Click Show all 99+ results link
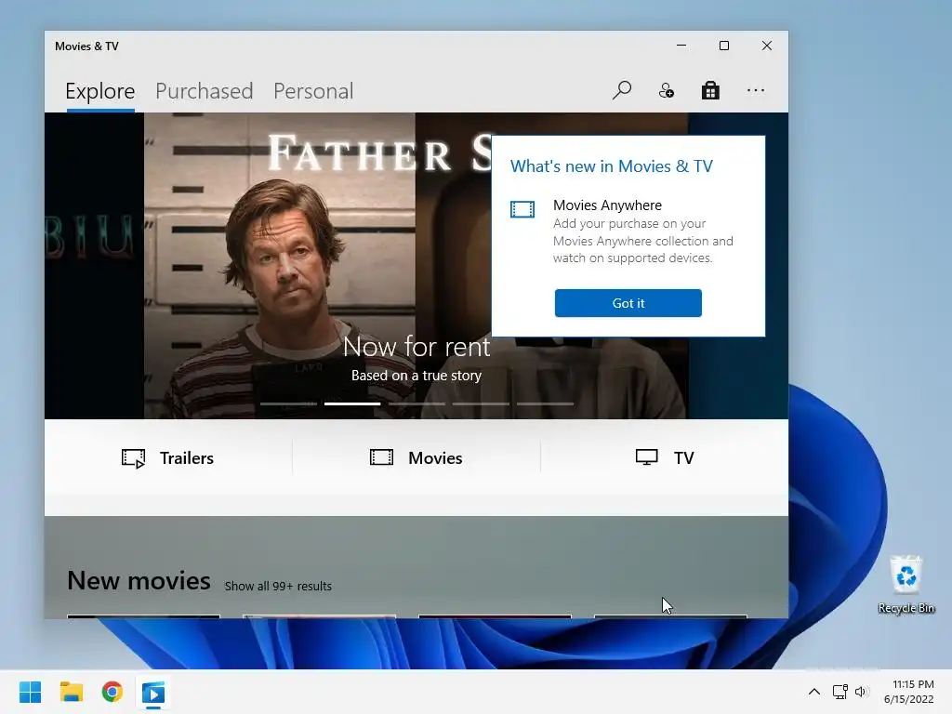This screenshot has width=952, height=714. 278,586
